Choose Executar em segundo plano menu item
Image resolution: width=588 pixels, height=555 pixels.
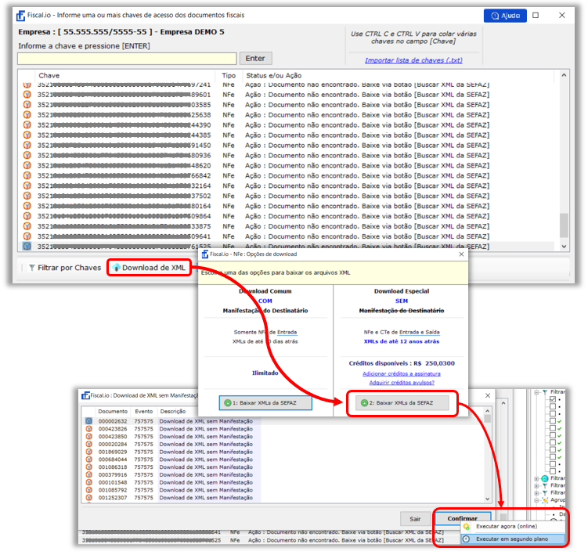point(512,539)
